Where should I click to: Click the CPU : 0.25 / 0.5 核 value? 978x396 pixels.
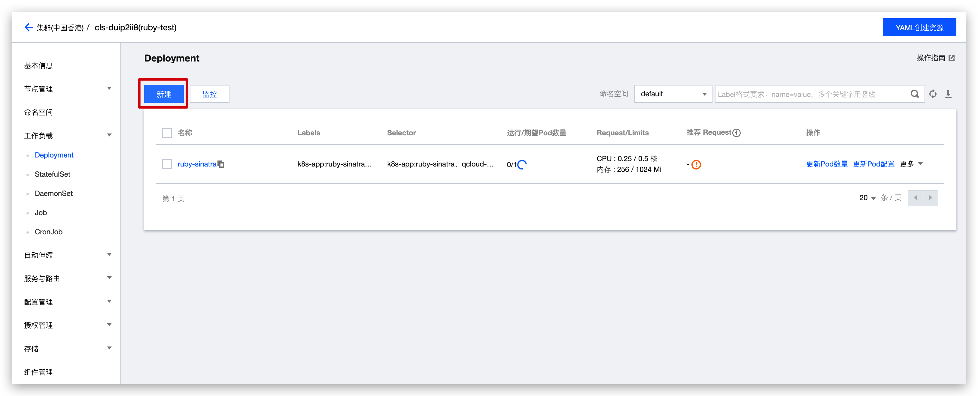627,159
